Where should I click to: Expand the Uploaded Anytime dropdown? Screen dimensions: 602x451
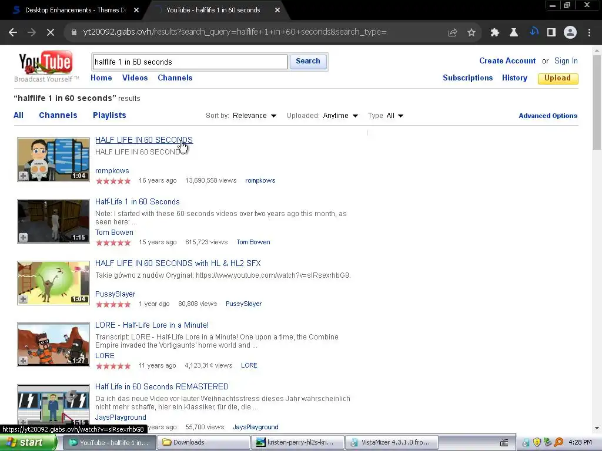tap(340, 116)
